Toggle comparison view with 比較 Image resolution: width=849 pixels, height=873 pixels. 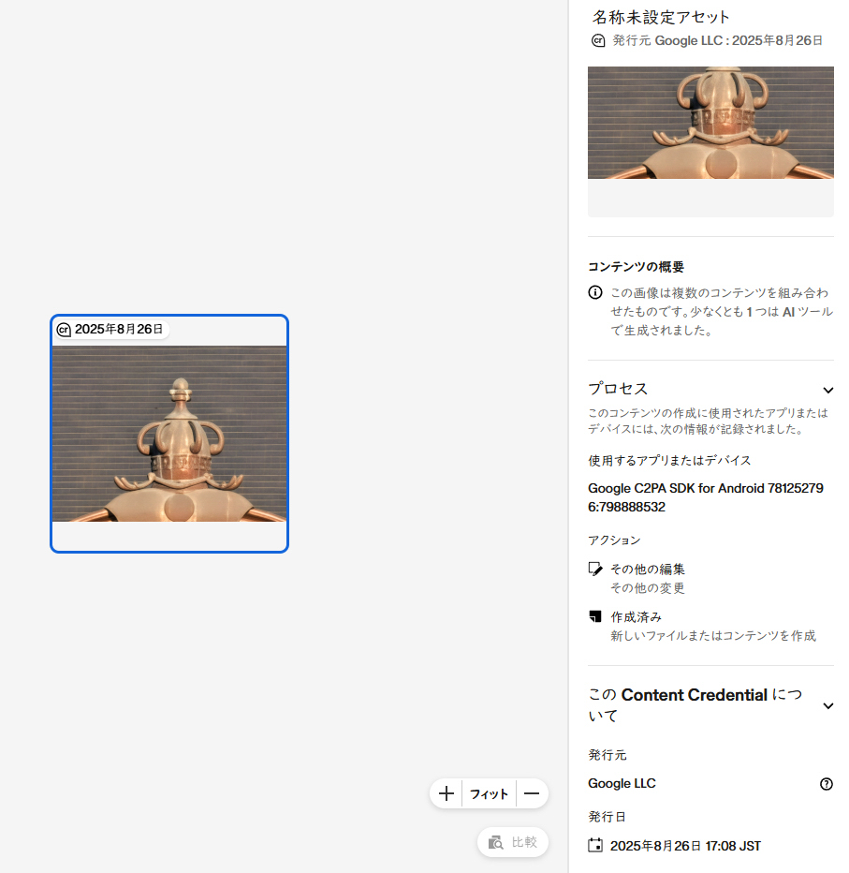[x=513, y=841]
